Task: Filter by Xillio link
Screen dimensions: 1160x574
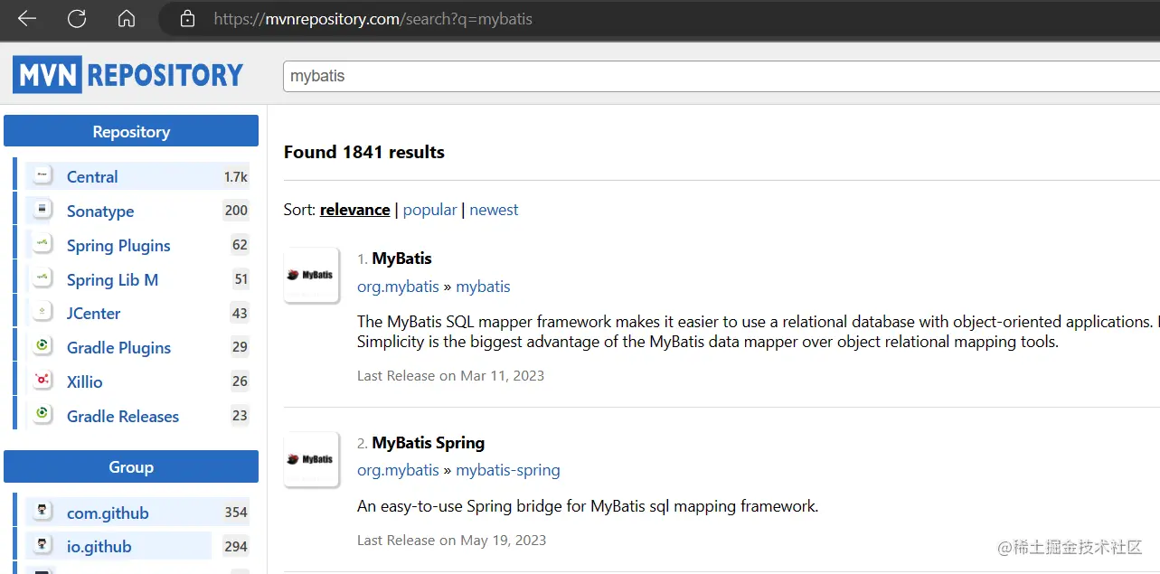Action: (85, 381)
